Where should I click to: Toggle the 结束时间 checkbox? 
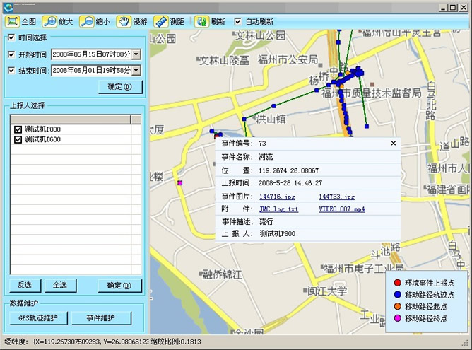point(11,71)
